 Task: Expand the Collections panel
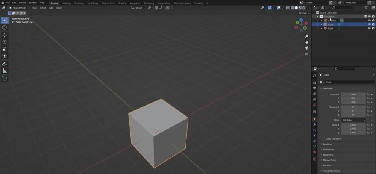pyautogui.click(x=328, y=150)
